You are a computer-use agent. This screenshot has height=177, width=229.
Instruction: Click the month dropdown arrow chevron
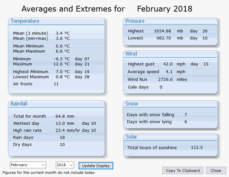tap(43, 165)
